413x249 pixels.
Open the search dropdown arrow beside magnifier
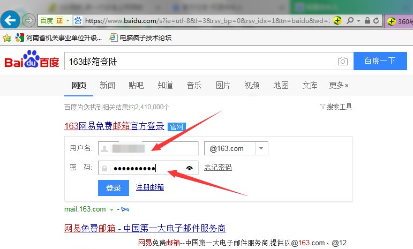click(x=358, y=20)
